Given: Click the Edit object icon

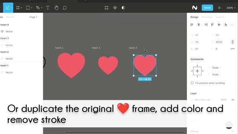Looking at the screenshot, I should pos(106,8).
